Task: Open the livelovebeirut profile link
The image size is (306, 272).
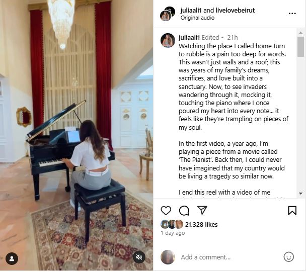Action: [x=236, y=11]
